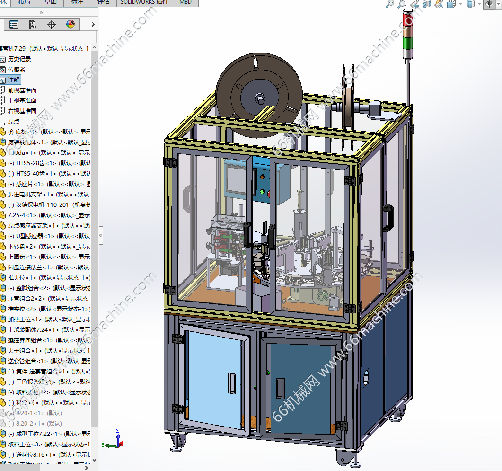Open the Display Style dropdown arrow

(x=479, y=4)
